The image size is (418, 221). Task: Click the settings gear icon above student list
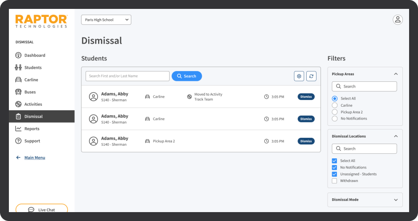(299, 76)
